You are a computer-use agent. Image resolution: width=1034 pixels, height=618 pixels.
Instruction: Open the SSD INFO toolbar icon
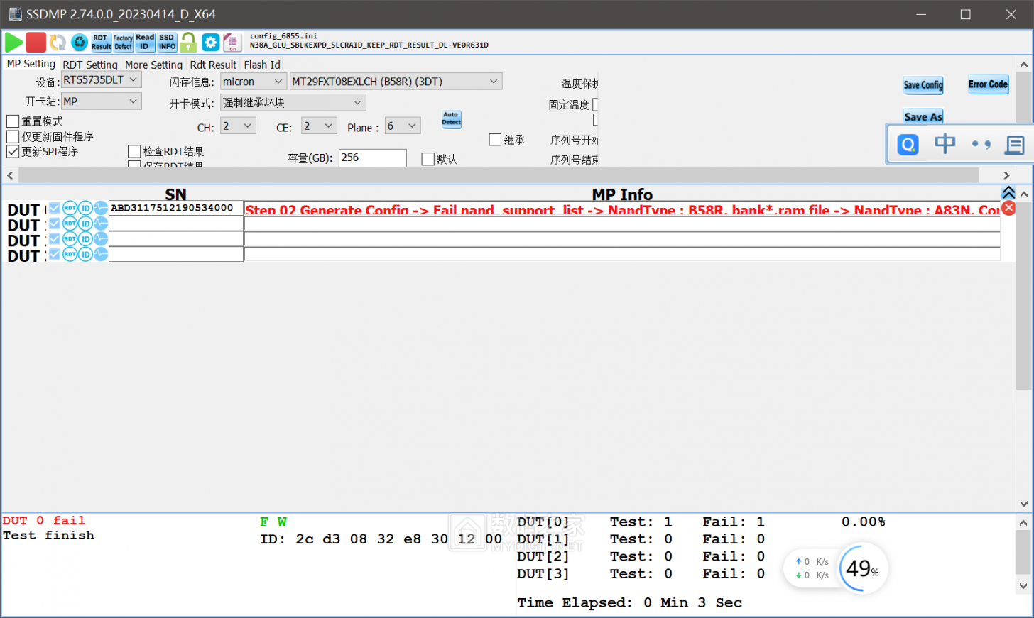tap(167, 43)
